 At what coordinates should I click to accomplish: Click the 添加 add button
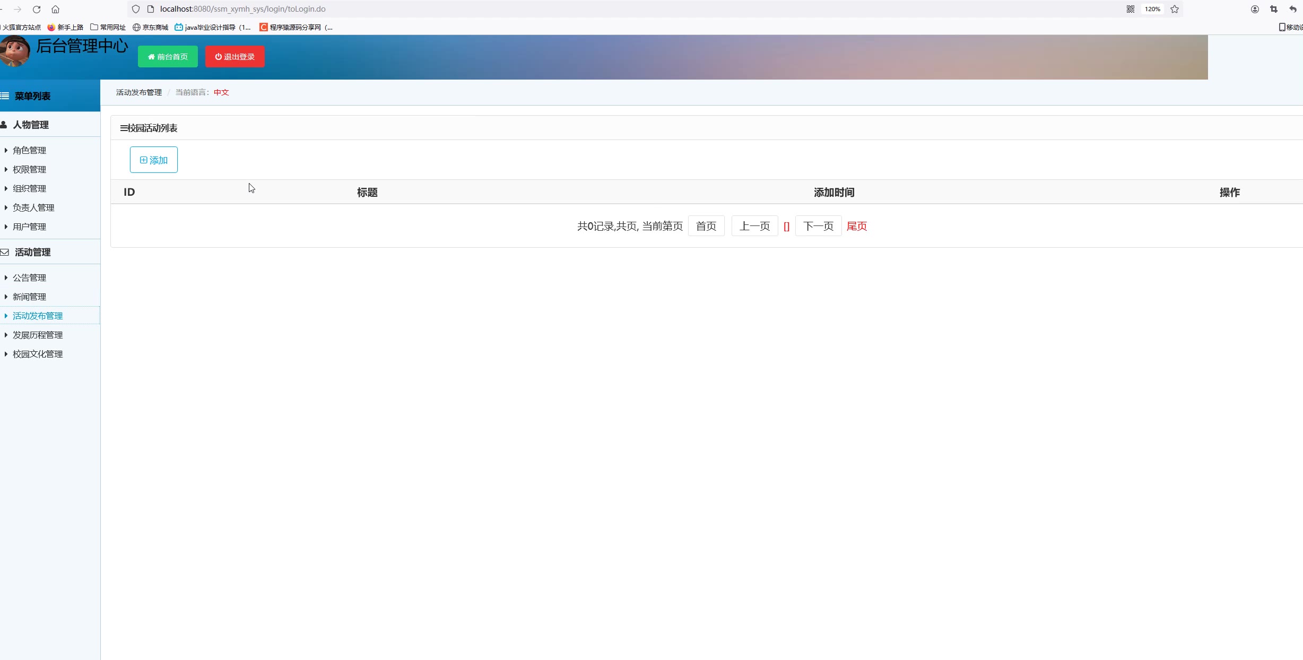pos(154,160)
